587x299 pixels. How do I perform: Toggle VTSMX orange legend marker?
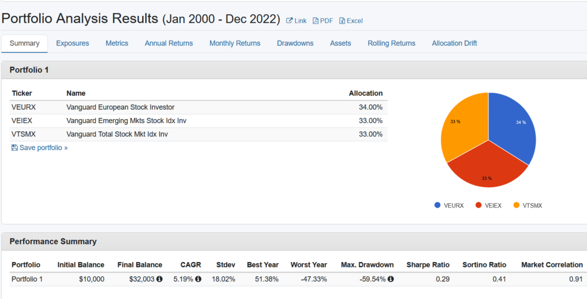point(517,205)
